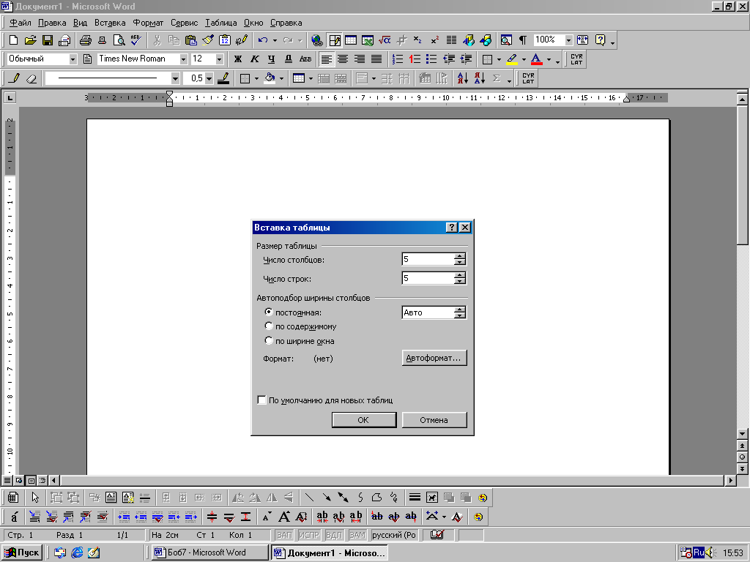Viewport: 750px width, 562px height.
Task: Click the font color A swatch
Action: click(537, 59)
